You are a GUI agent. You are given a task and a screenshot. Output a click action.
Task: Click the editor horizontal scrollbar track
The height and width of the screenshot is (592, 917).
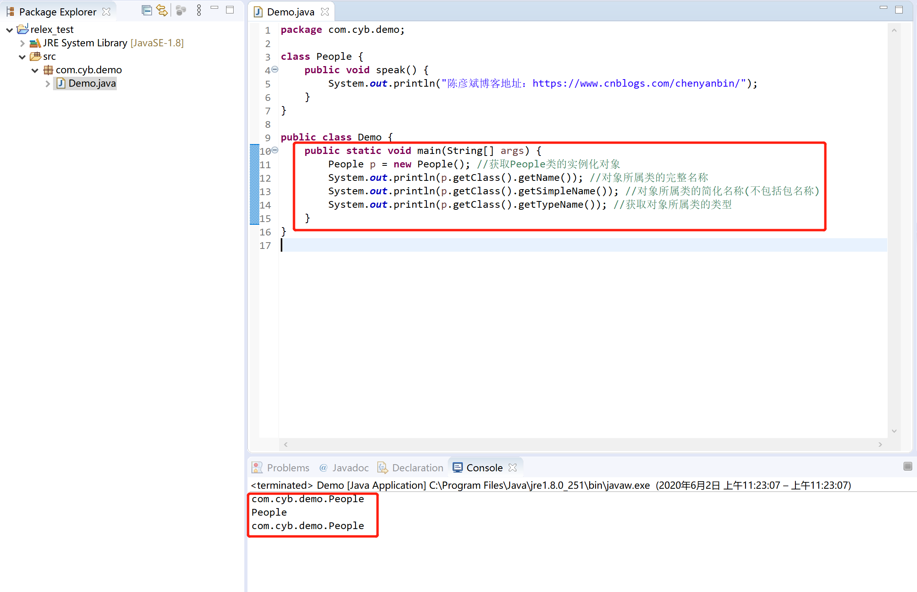click(x=582, y=444)
